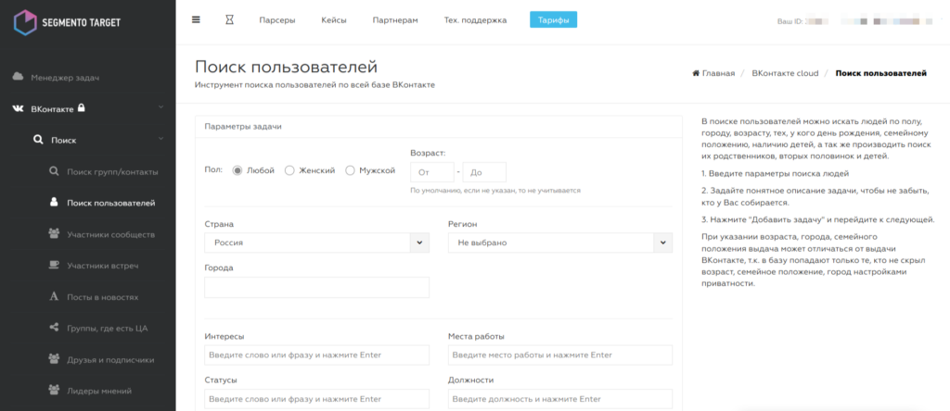This screenshot has height=411, width=950.
Task: Click the cup icon of Участники встреч
Action: coord(53,266)
